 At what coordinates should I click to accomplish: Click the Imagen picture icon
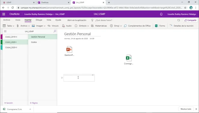click(x=33, y=26)
